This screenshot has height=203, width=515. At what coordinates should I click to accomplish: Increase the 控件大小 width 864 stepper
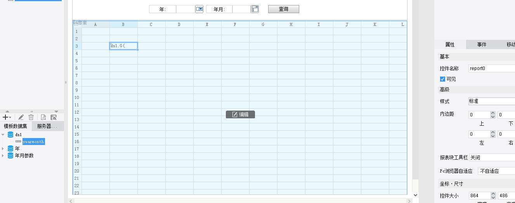point(493,194)
